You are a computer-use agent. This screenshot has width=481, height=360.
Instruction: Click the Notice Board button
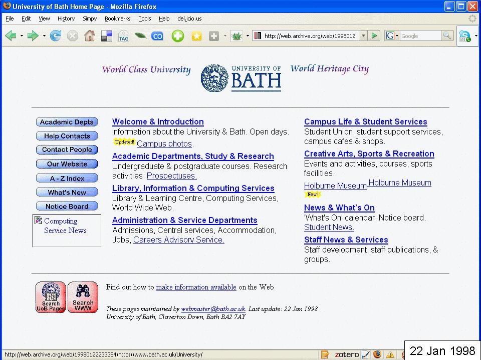point(67,206)
